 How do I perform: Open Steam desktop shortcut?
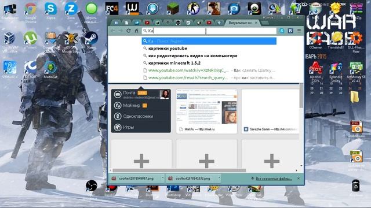click(91, 40)
